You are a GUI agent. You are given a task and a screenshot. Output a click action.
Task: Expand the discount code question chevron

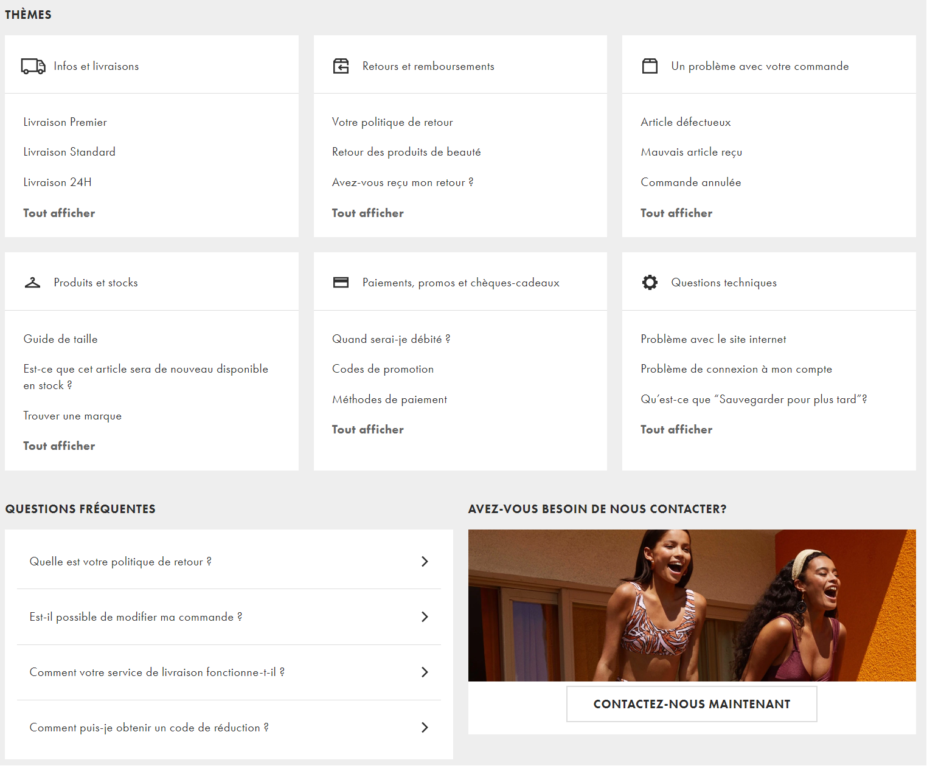tap(425, 727)
